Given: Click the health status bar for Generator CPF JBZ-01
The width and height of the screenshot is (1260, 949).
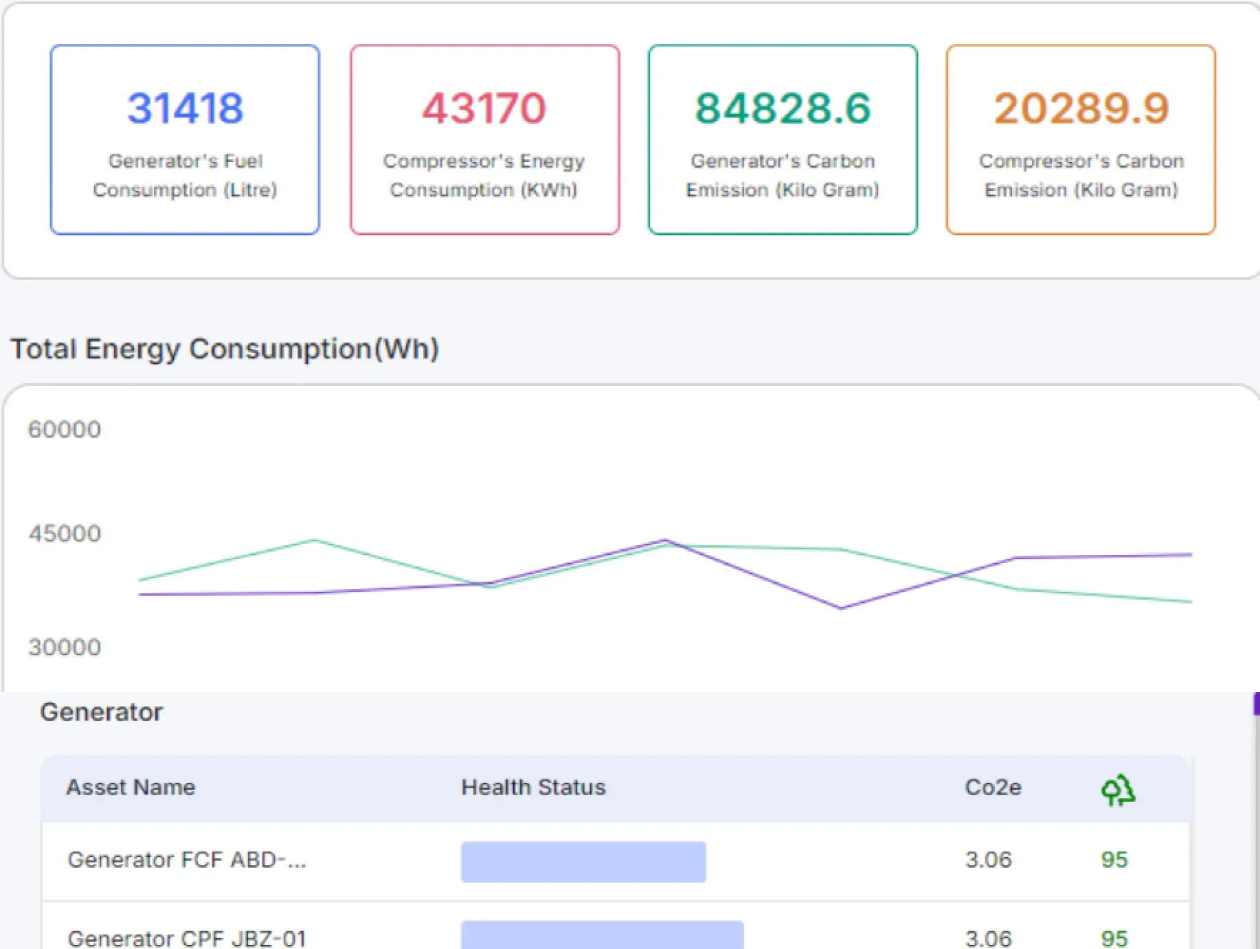Looking at the screenshot, I should click(x=602, y=938).
